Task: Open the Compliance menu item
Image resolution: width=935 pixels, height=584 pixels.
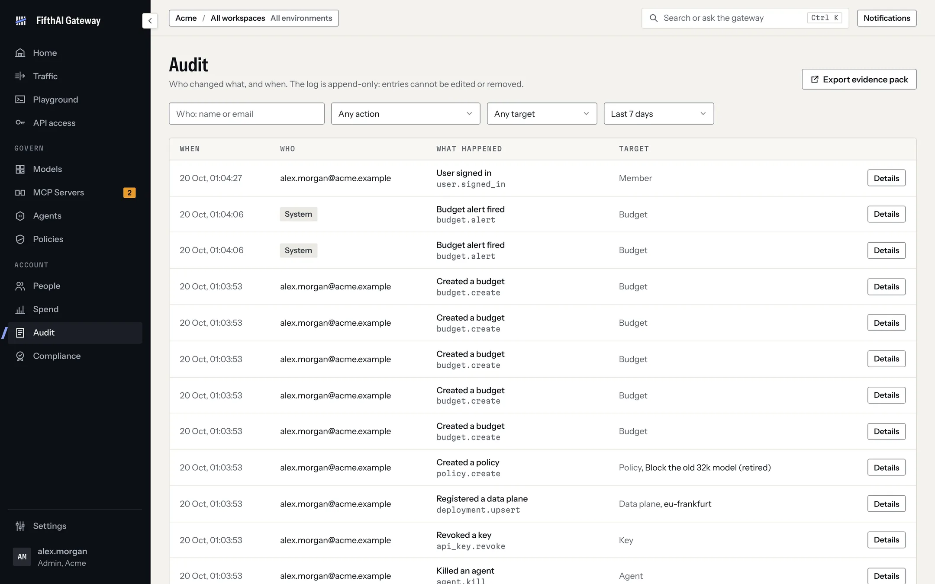Action: tap(75, 356)
